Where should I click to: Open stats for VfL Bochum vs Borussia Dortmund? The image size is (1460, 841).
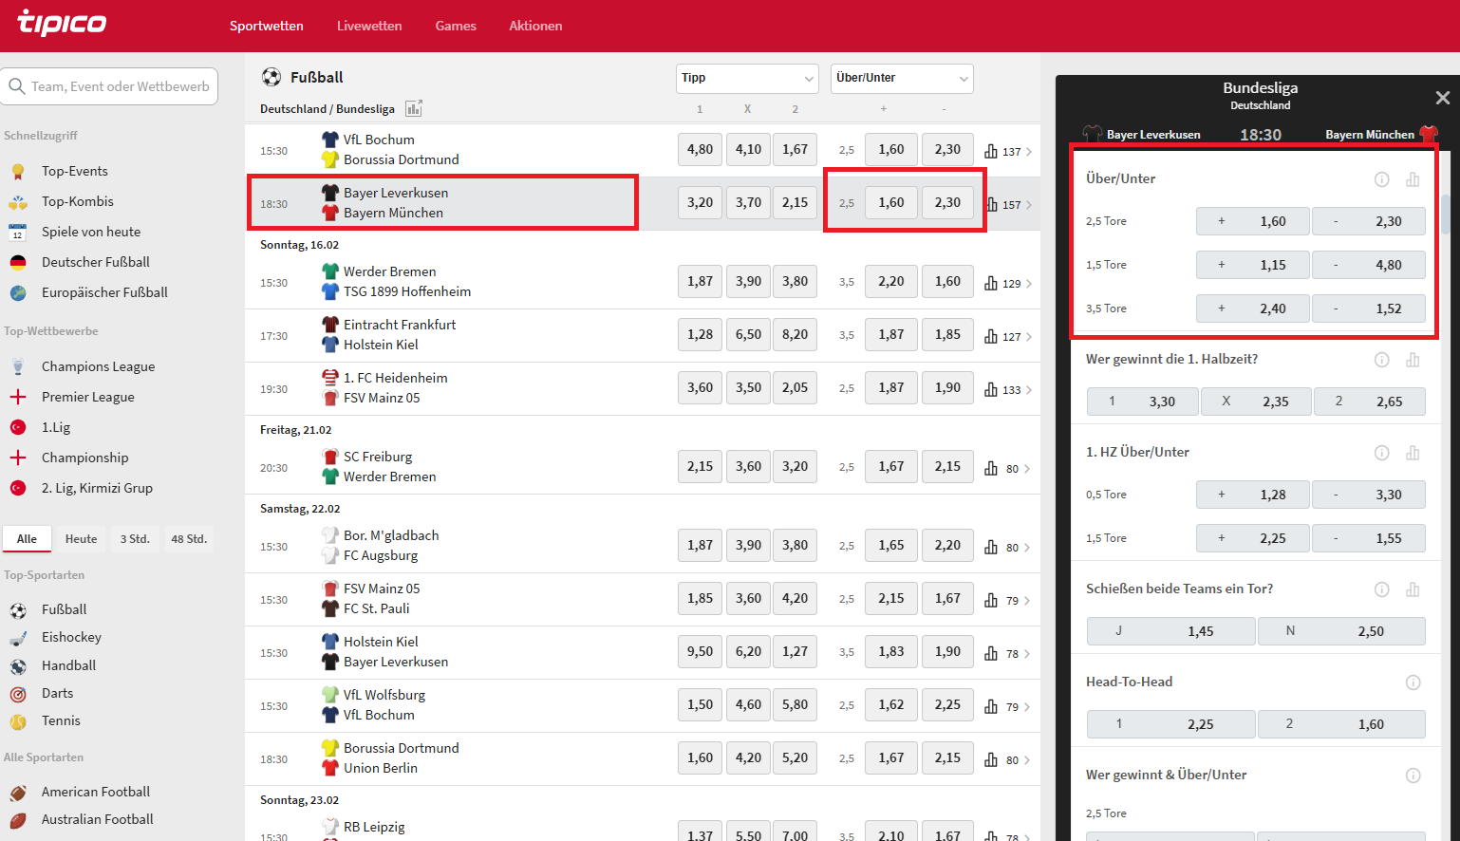click(991, 151)
